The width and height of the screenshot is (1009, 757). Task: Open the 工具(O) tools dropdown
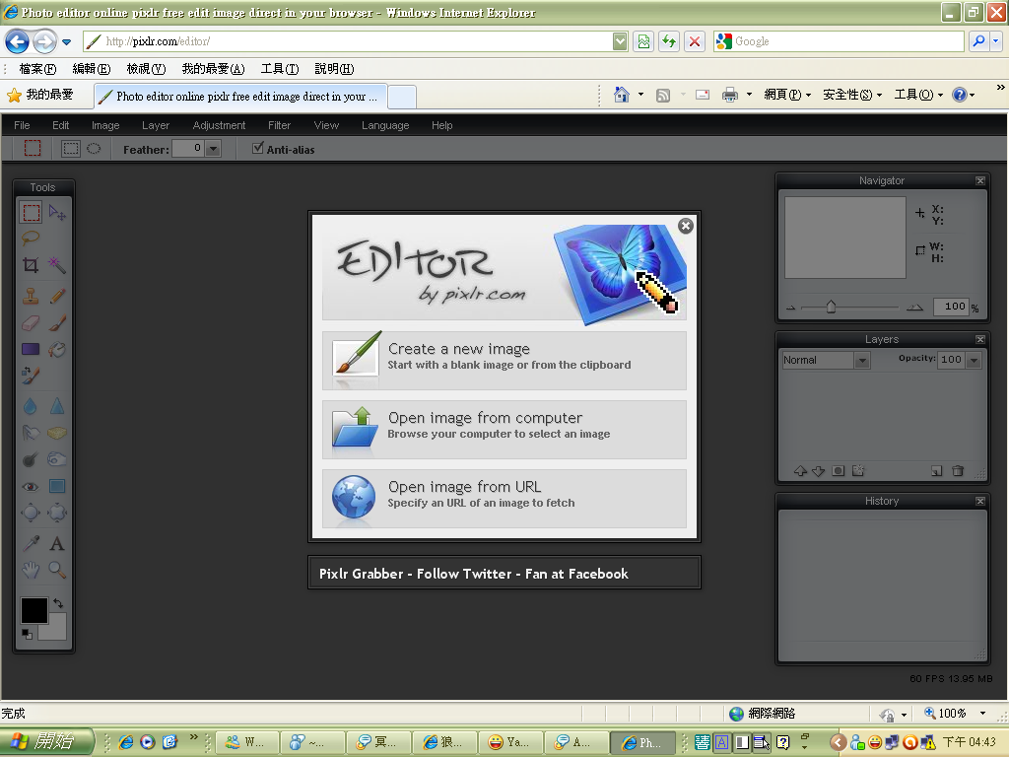tap(918, 95)
